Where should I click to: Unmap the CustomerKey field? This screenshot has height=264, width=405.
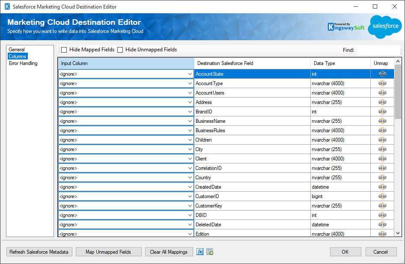click(382, 206)
